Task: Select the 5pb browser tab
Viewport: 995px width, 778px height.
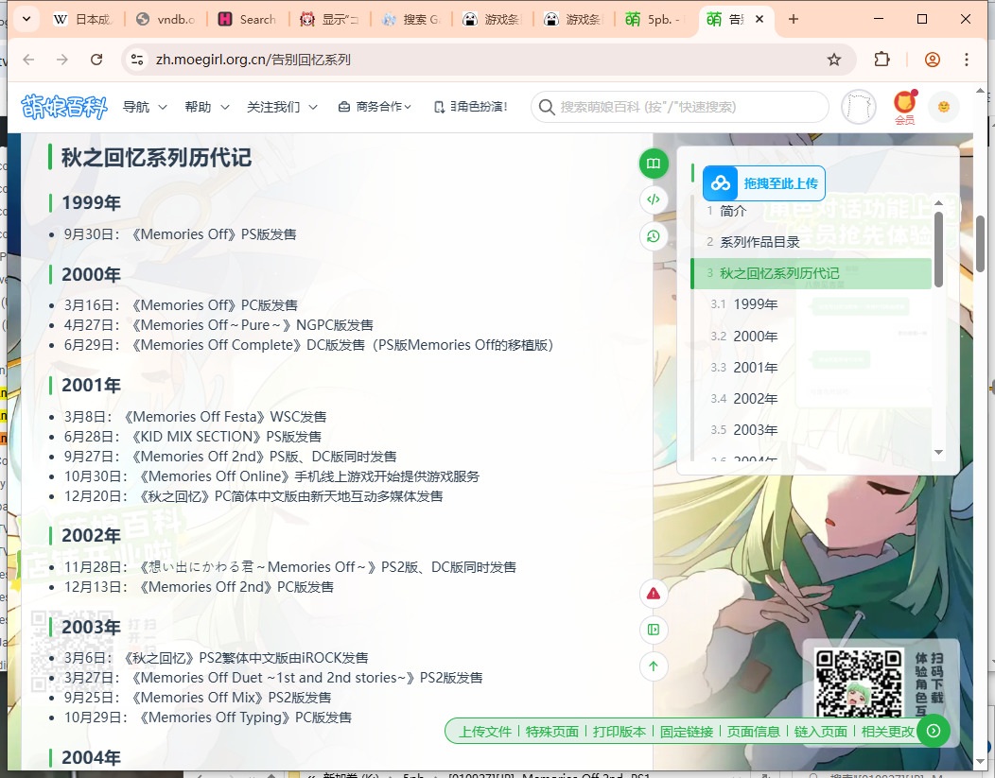Action: (x=655, y=18)
